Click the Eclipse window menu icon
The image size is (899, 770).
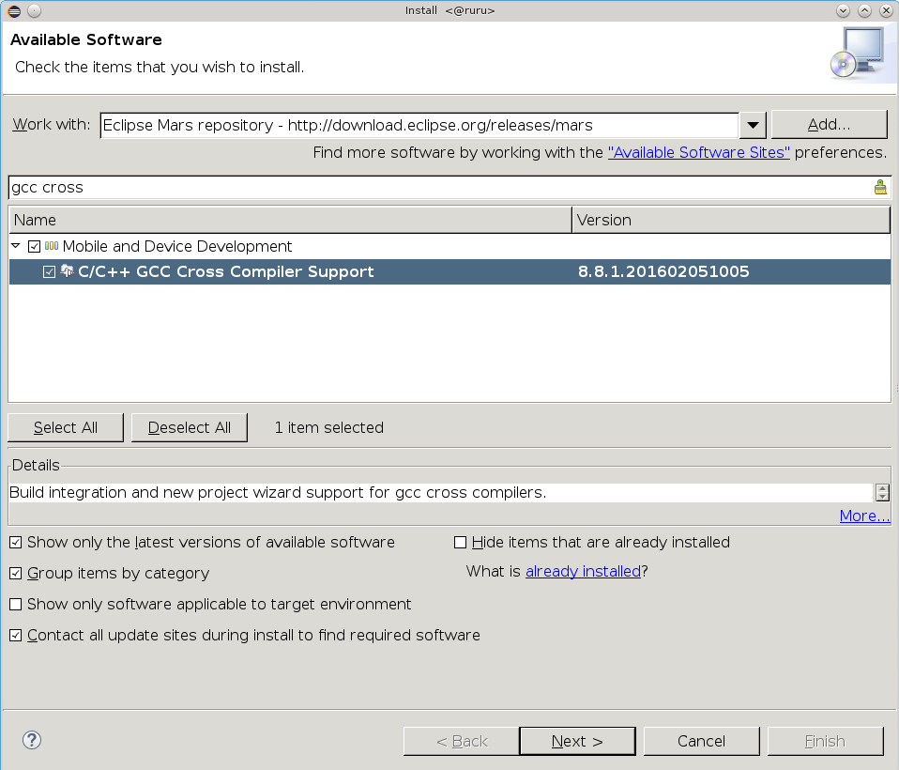coord(12,10)
